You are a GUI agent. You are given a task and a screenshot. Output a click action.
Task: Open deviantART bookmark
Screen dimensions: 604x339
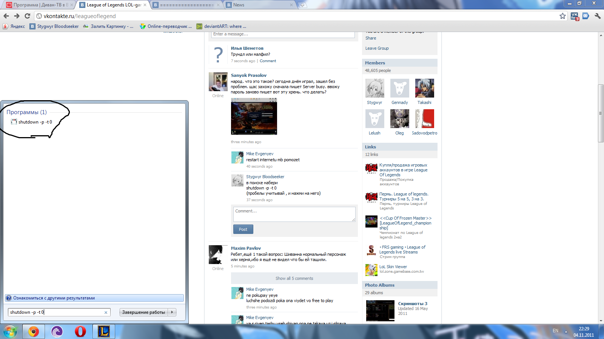click(x=221, y=26)
